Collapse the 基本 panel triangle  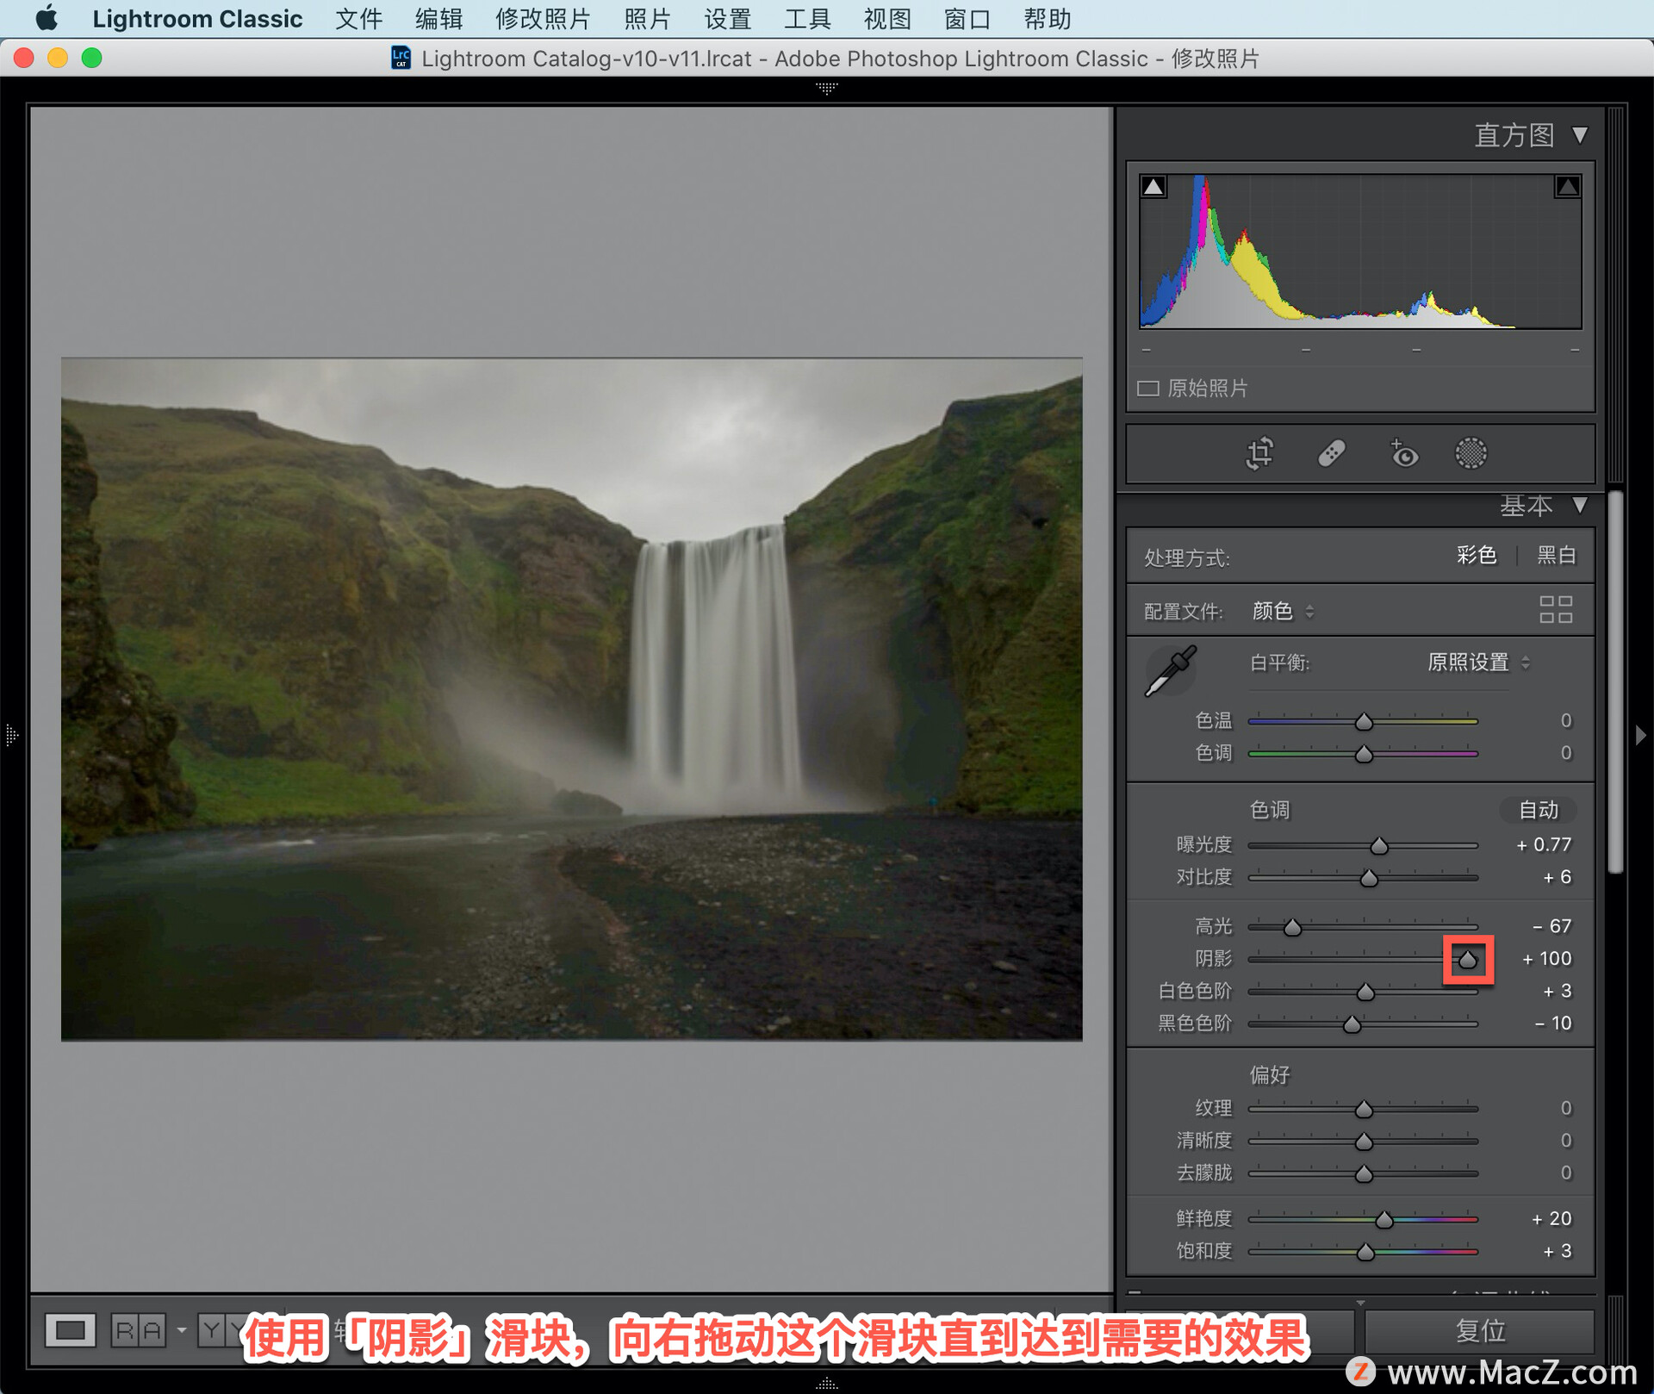pos(1580,505)
